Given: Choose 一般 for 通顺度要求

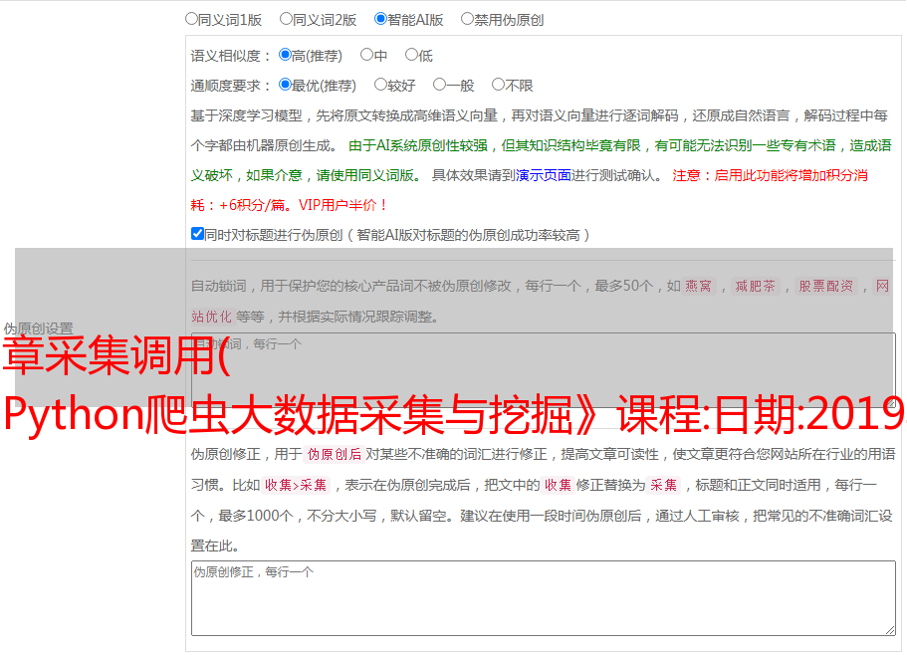Looking at the screenshot, I should pos(440,85).
